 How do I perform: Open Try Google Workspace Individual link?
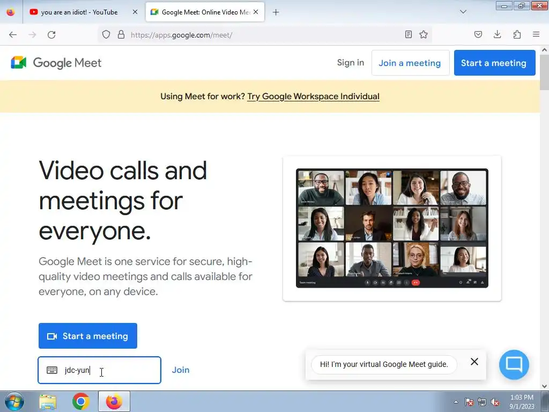(313, 97)
